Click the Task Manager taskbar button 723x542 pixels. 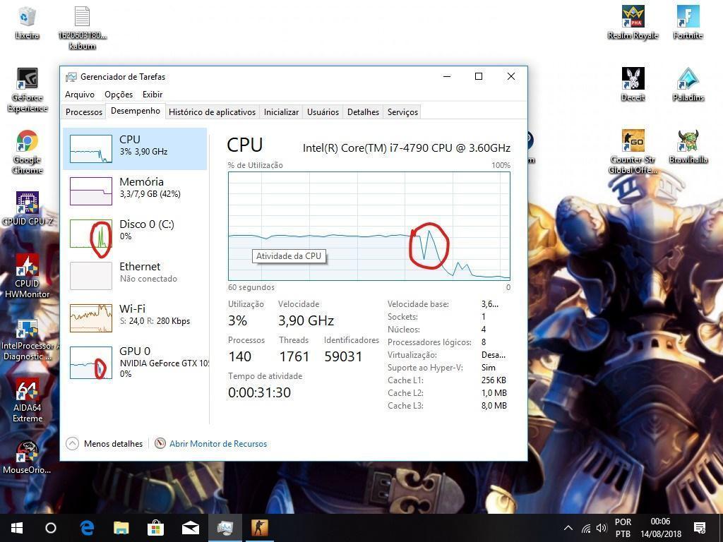pyautogui.click(x=225, y=528)
